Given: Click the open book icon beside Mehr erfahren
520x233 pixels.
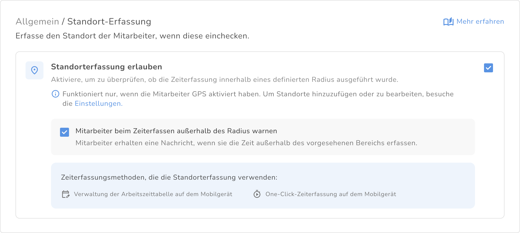Looking at the screenshot, I should click(448, 22).
